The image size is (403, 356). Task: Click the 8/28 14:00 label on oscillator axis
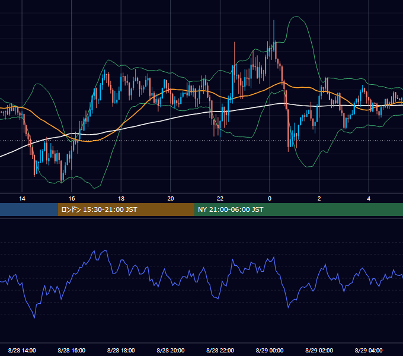(22, 350)
